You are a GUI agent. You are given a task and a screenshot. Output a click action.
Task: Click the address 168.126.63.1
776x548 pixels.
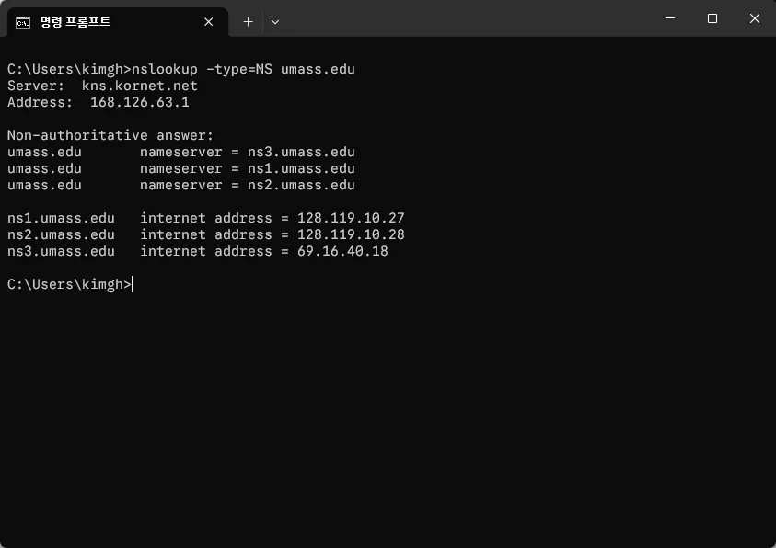[x=140, y=102]
